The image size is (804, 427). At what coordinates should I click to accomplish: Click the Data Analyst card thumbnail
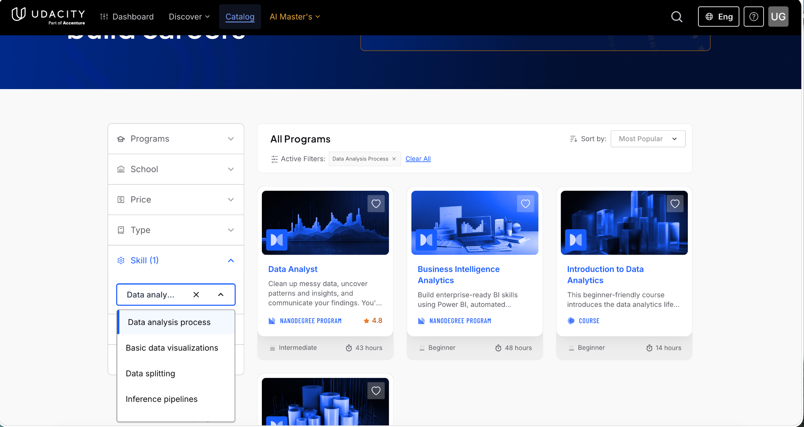click(x=325, y=223)
